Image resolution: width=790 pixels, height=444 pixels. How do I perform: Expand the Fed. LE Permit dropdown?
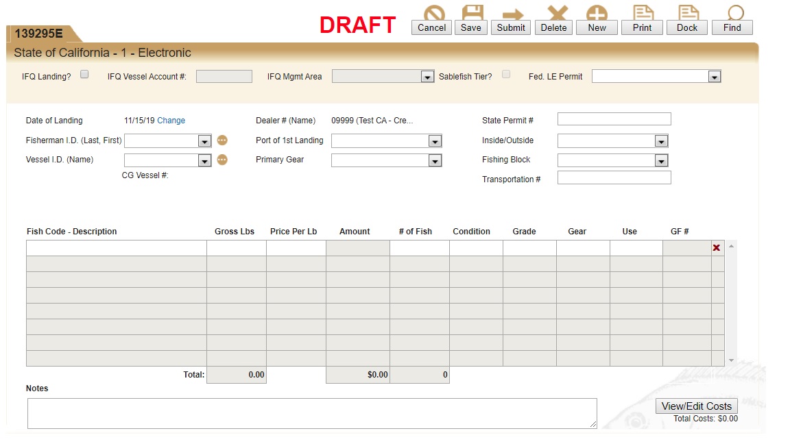point(715,77)
